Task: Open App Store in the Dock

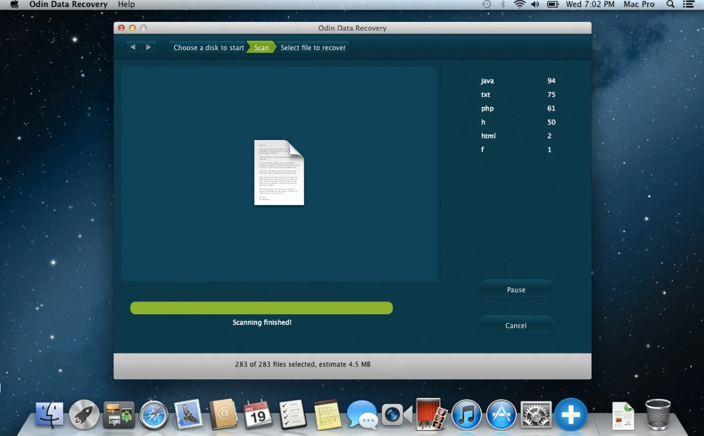Action: [x=501, y=415]
